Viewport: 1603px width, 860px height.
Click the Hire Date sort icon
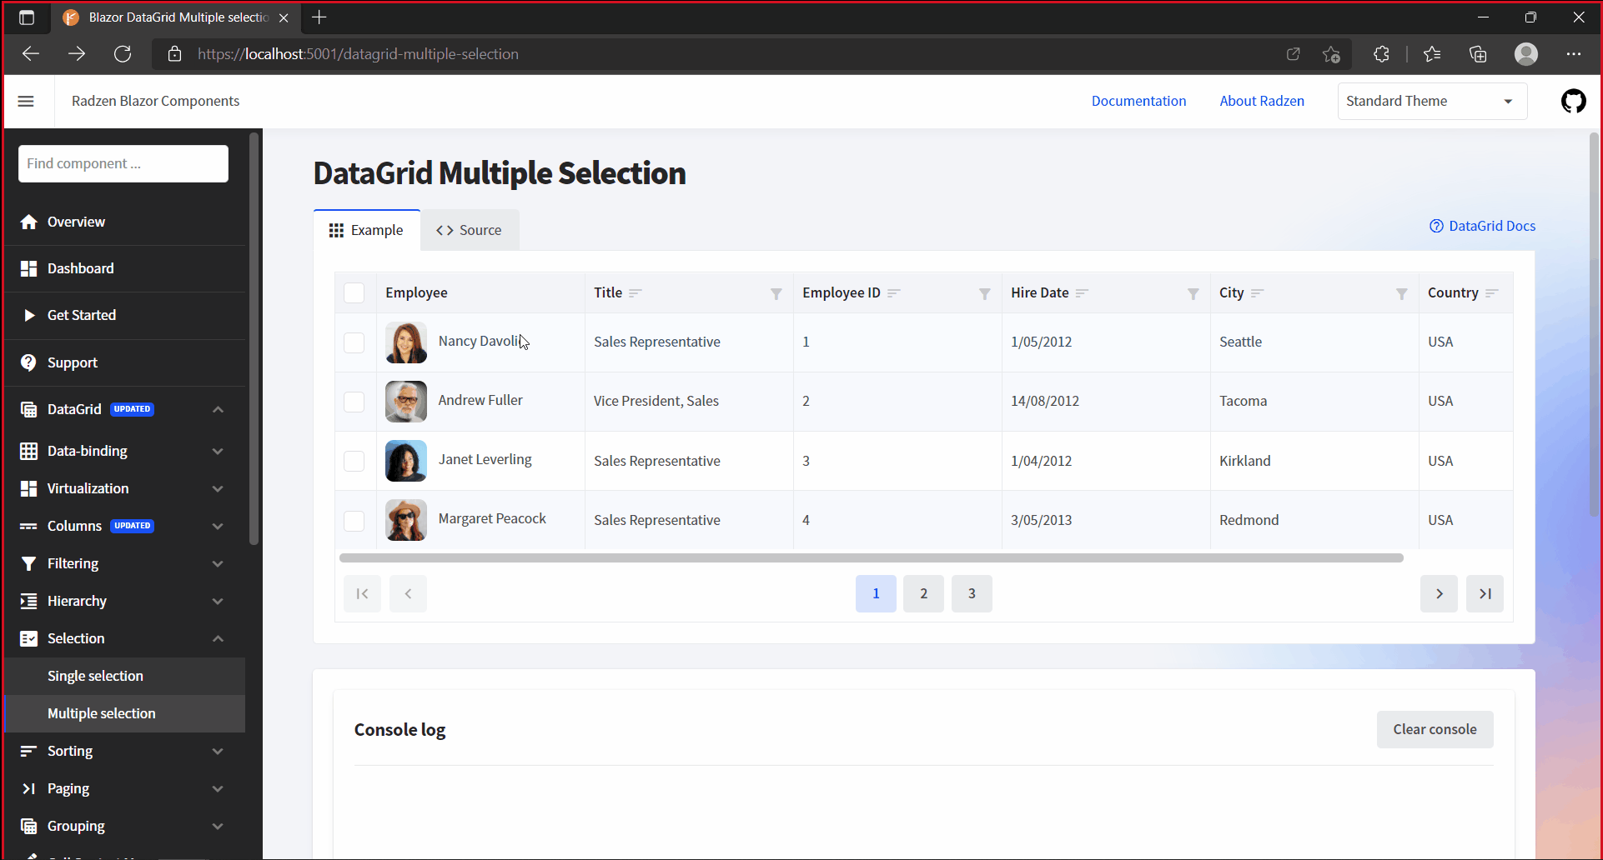1082,293
